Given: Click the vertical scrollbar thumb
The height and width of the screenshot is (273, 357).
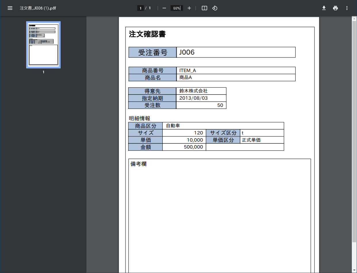Looking at the screenshot, I should point(354,132).
